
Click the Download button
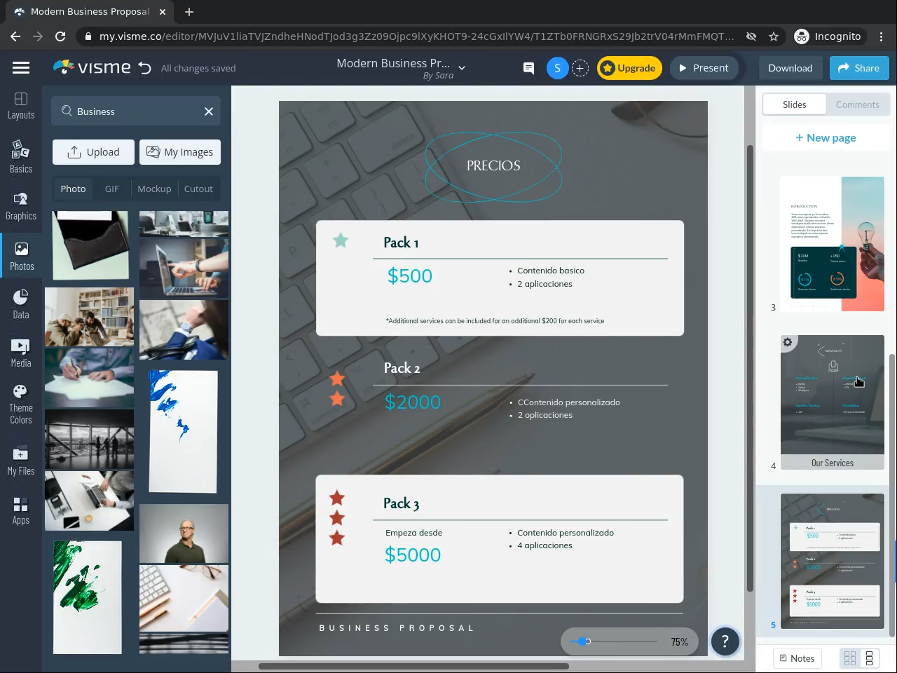click(x=790, y=68)
